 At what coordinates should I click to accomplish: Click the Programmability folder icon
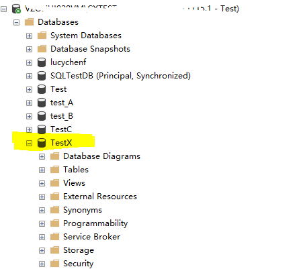click(54, 223)
